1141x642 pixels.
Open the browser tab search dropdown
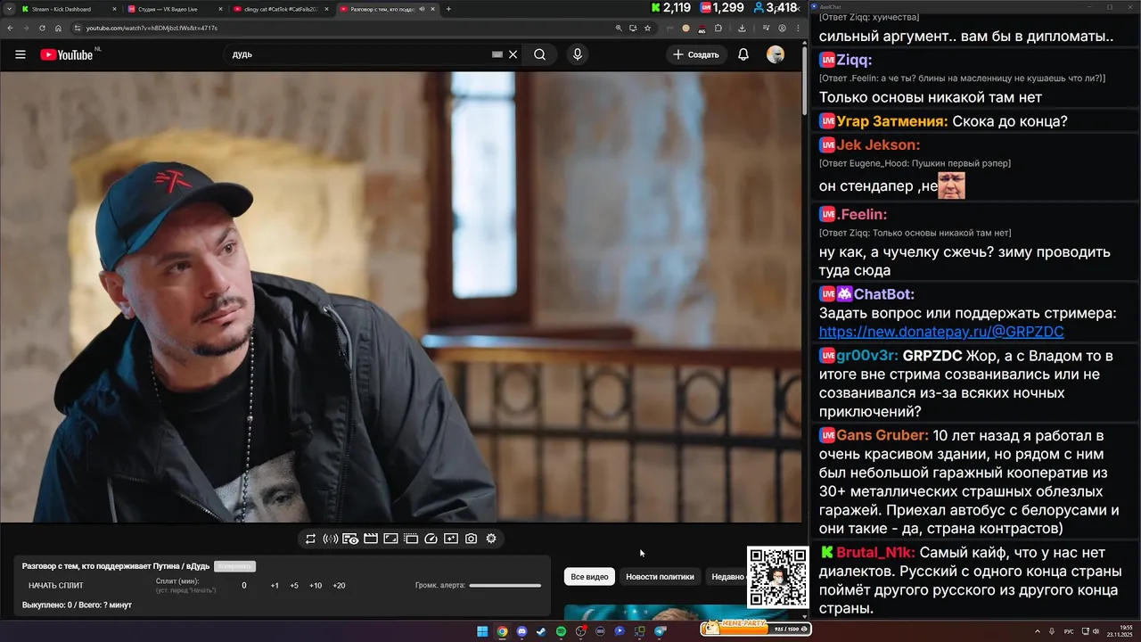(x=7, y=9)
